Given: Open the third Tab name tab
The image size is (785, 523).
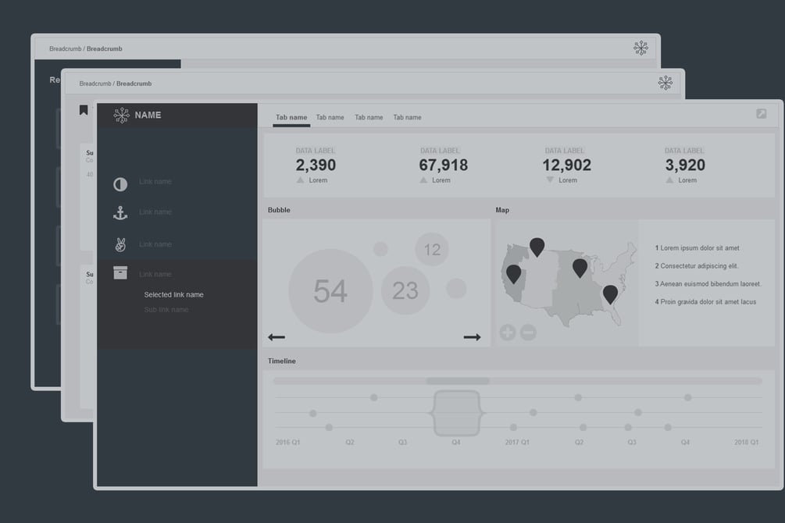Looking at the screenshot, I should click(x=369, y=117).
